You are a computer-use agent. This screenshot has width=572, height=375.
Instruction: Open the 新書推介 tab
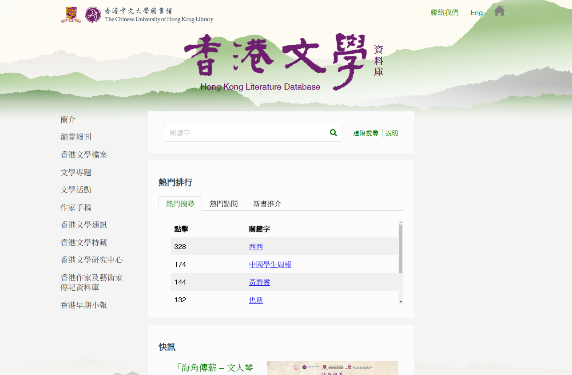[267, 204]
